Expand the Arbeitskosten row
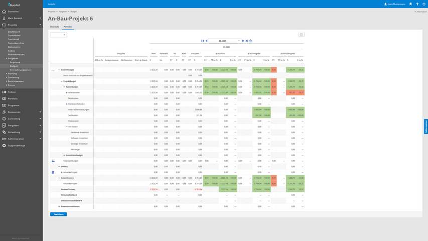 coord(67,92)
